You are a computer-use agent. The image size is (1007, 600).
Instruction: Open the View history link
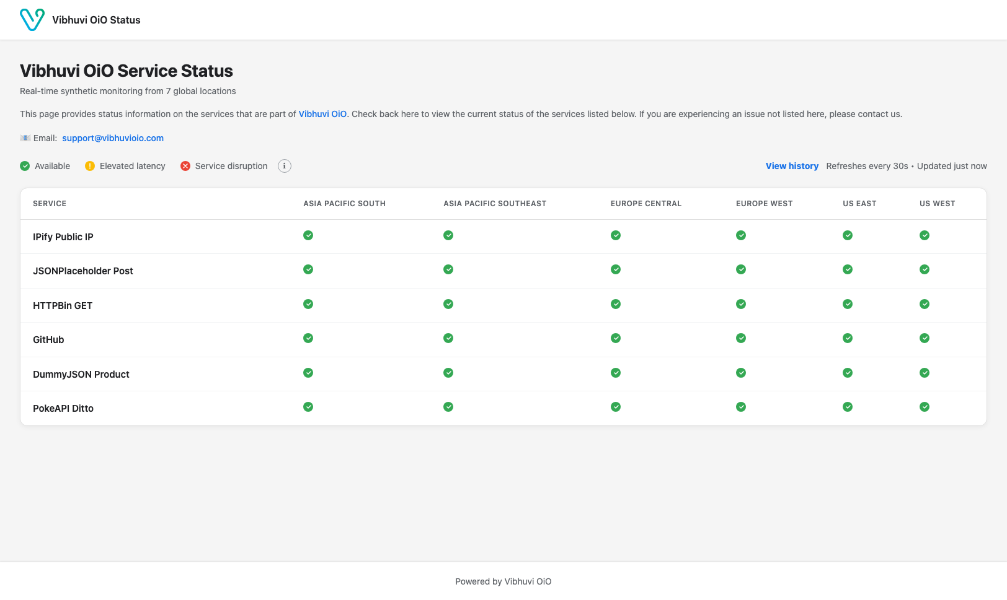tap(792, 166)
